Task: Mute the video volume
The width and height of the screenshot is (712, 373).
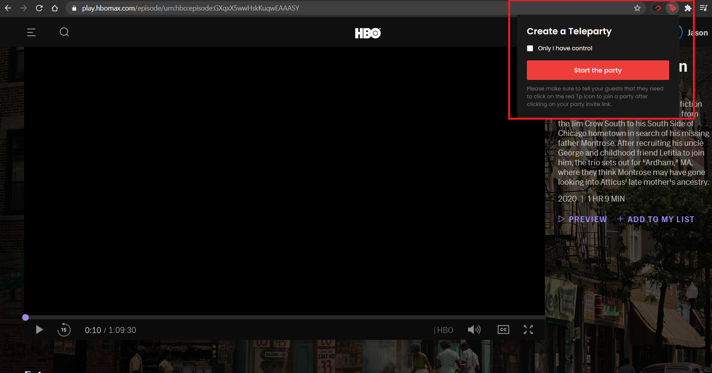Action: pos(474,330)
